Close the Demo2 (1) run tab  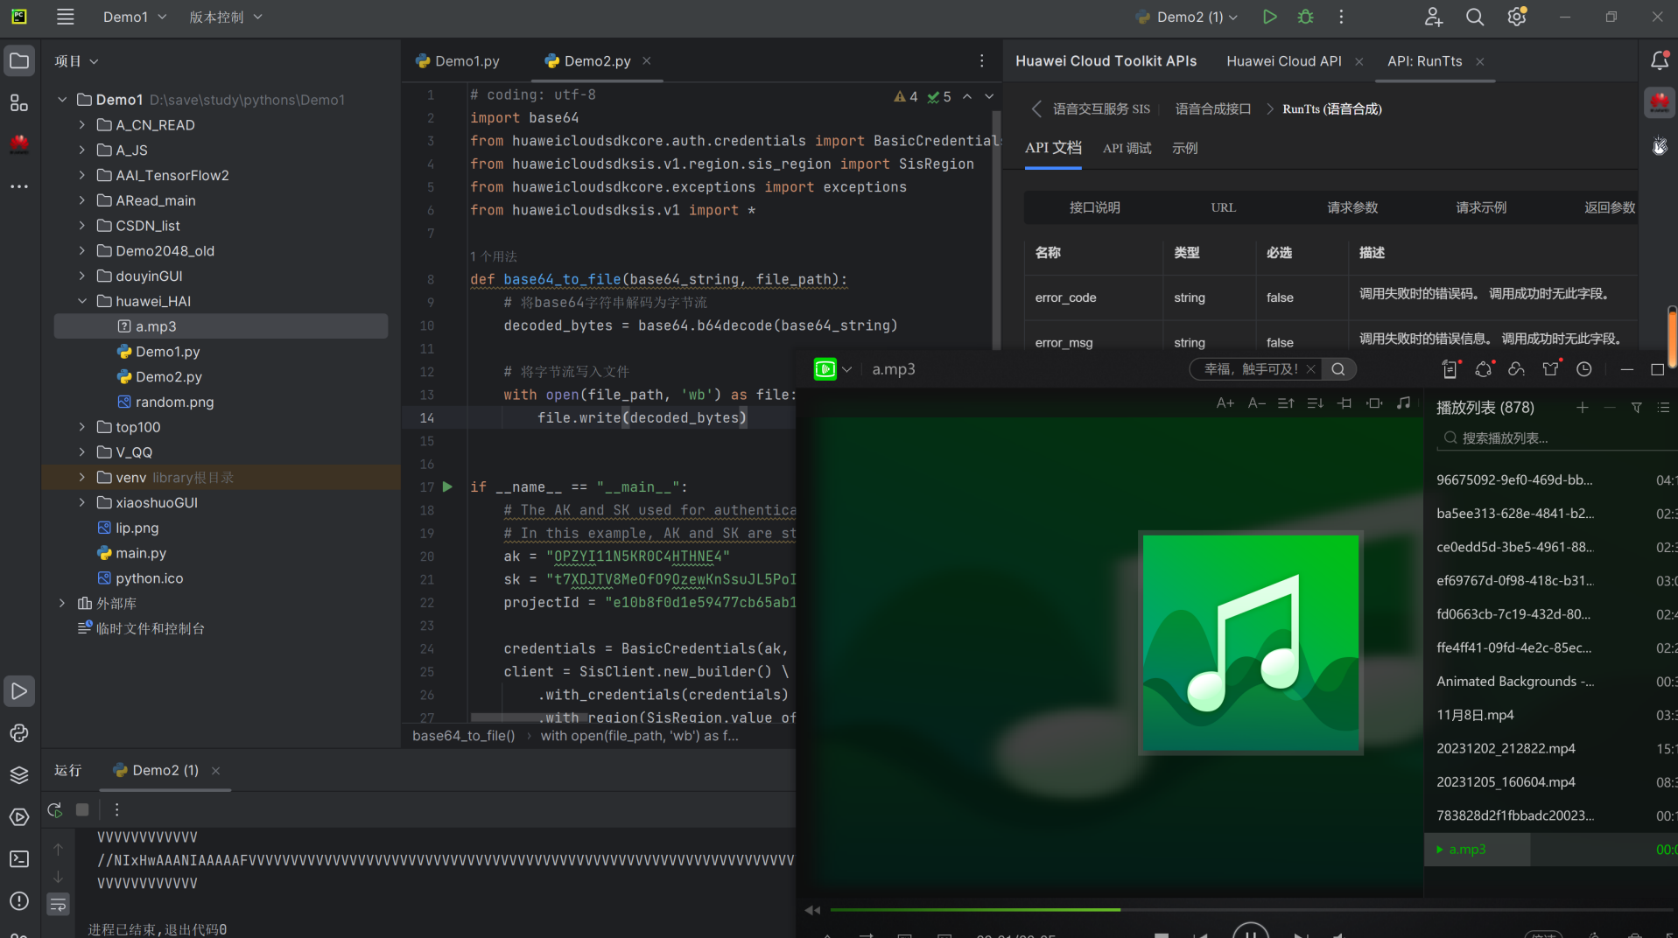pos(215,770)
